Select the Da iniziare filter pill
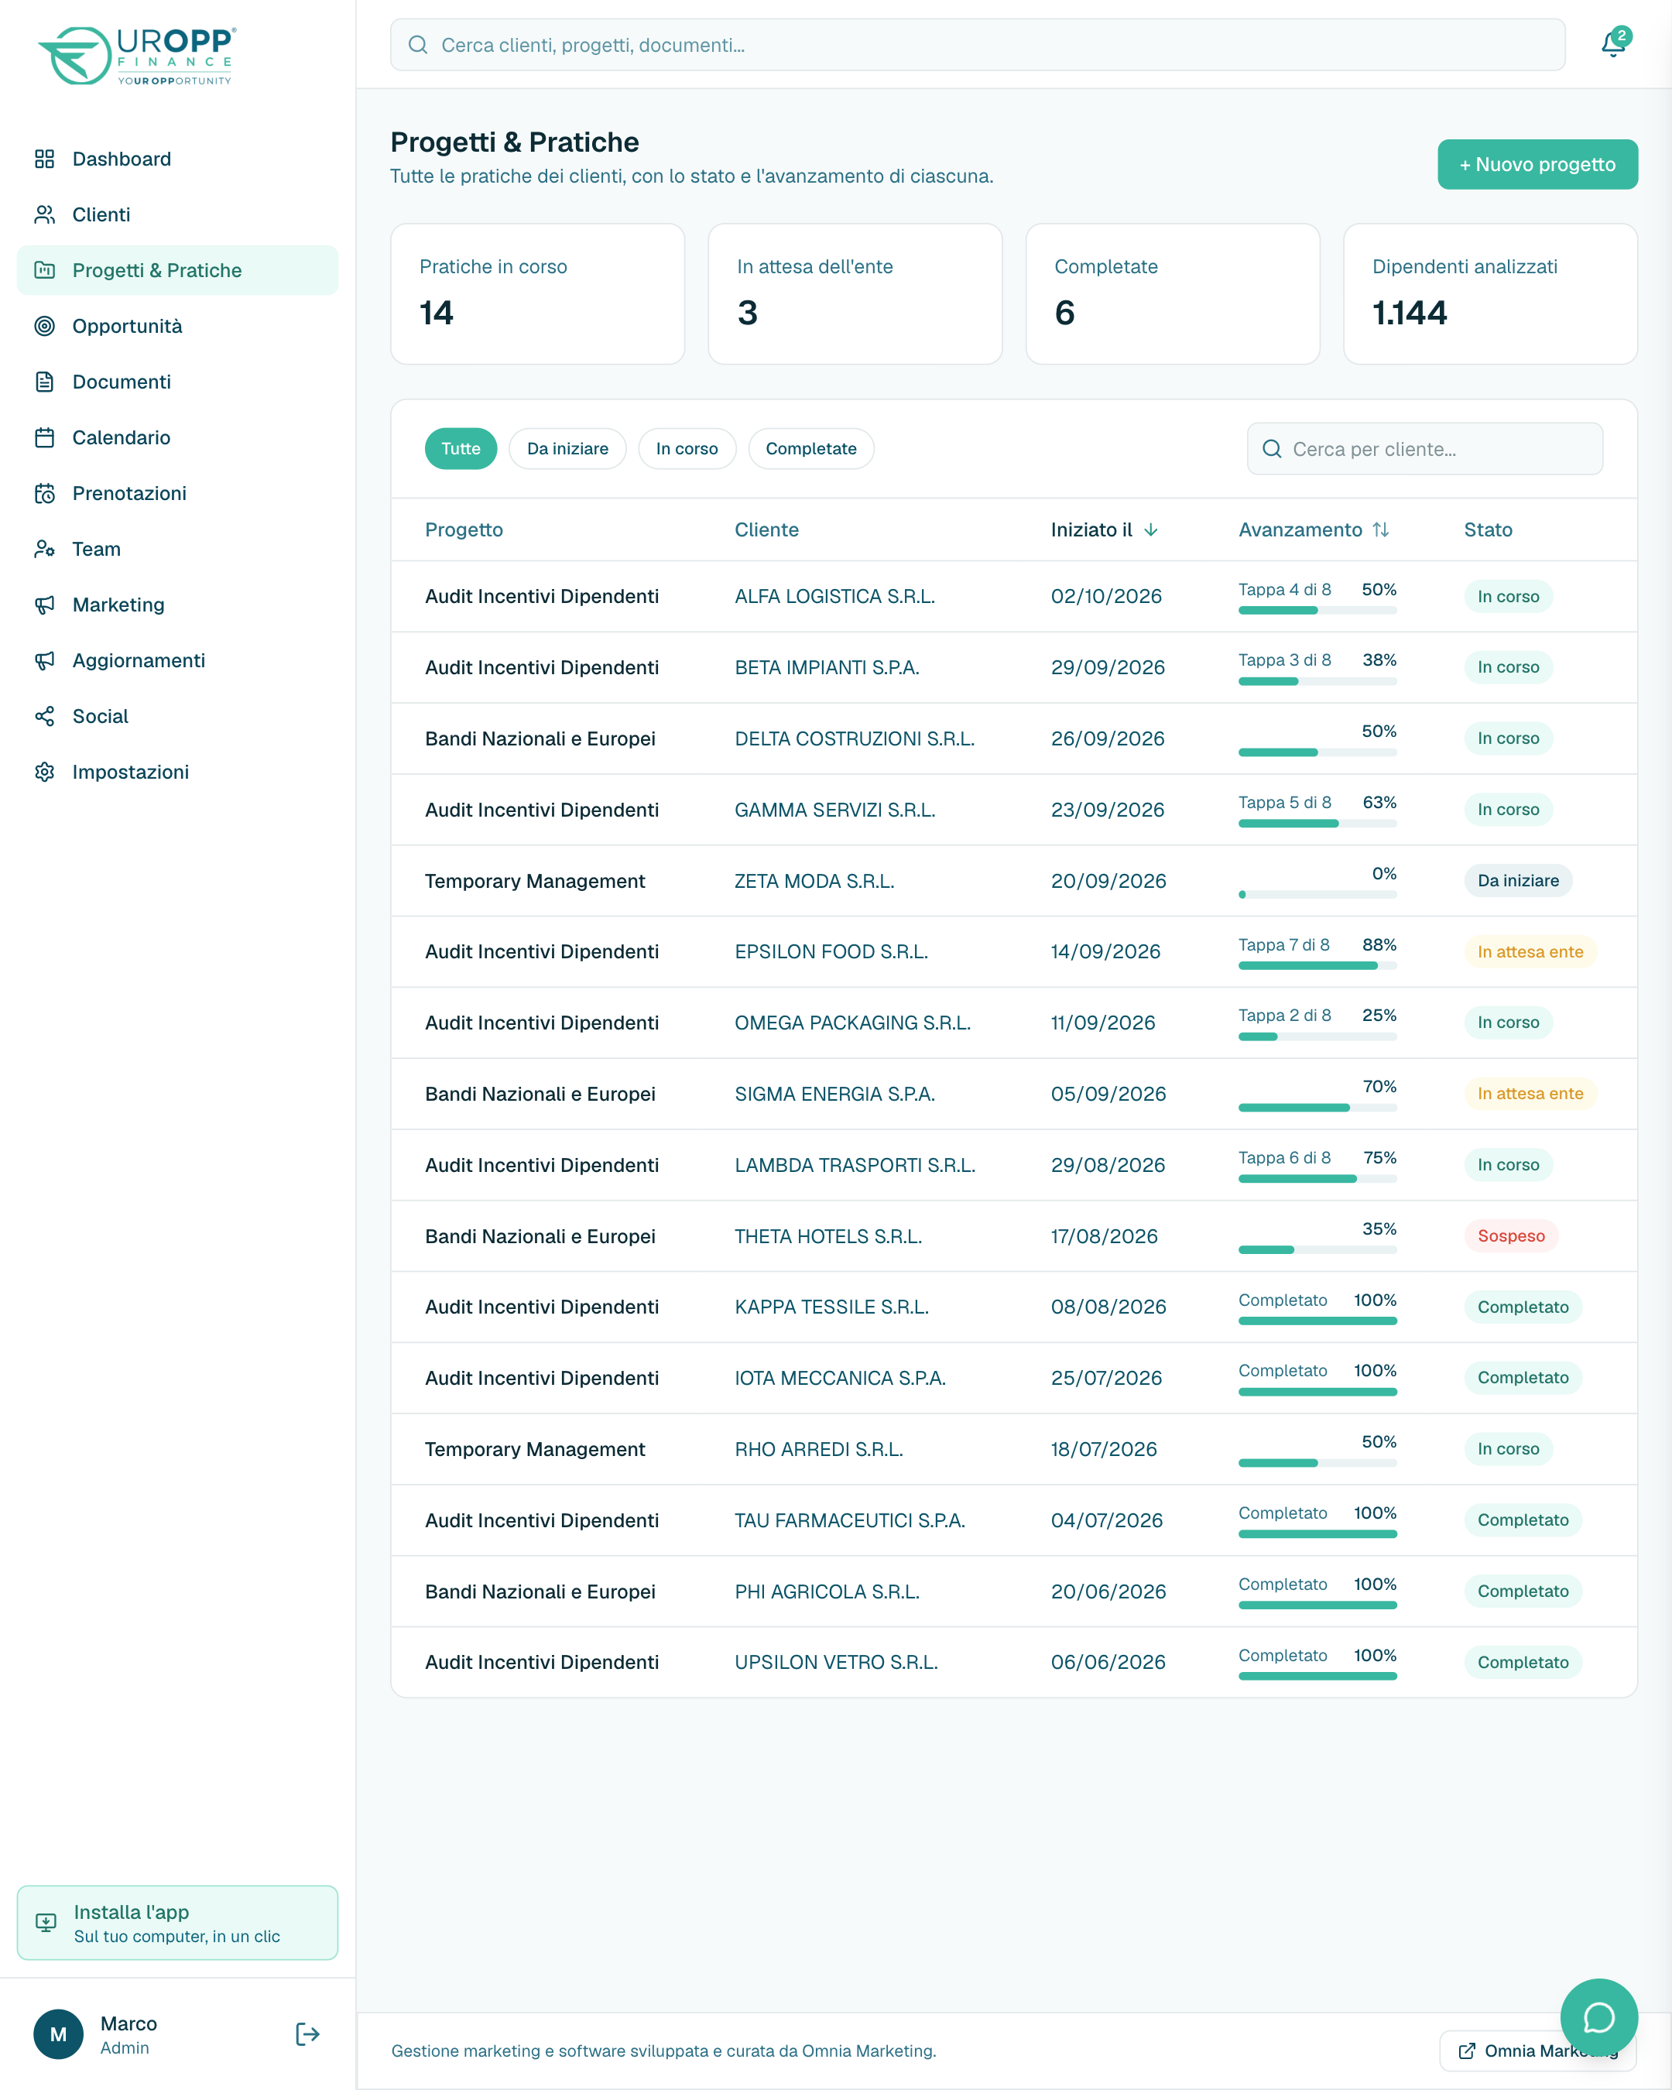Image resolution: width=1672 pixels, height=2090 pixels. pyautogui.click(x=567, y=449)
